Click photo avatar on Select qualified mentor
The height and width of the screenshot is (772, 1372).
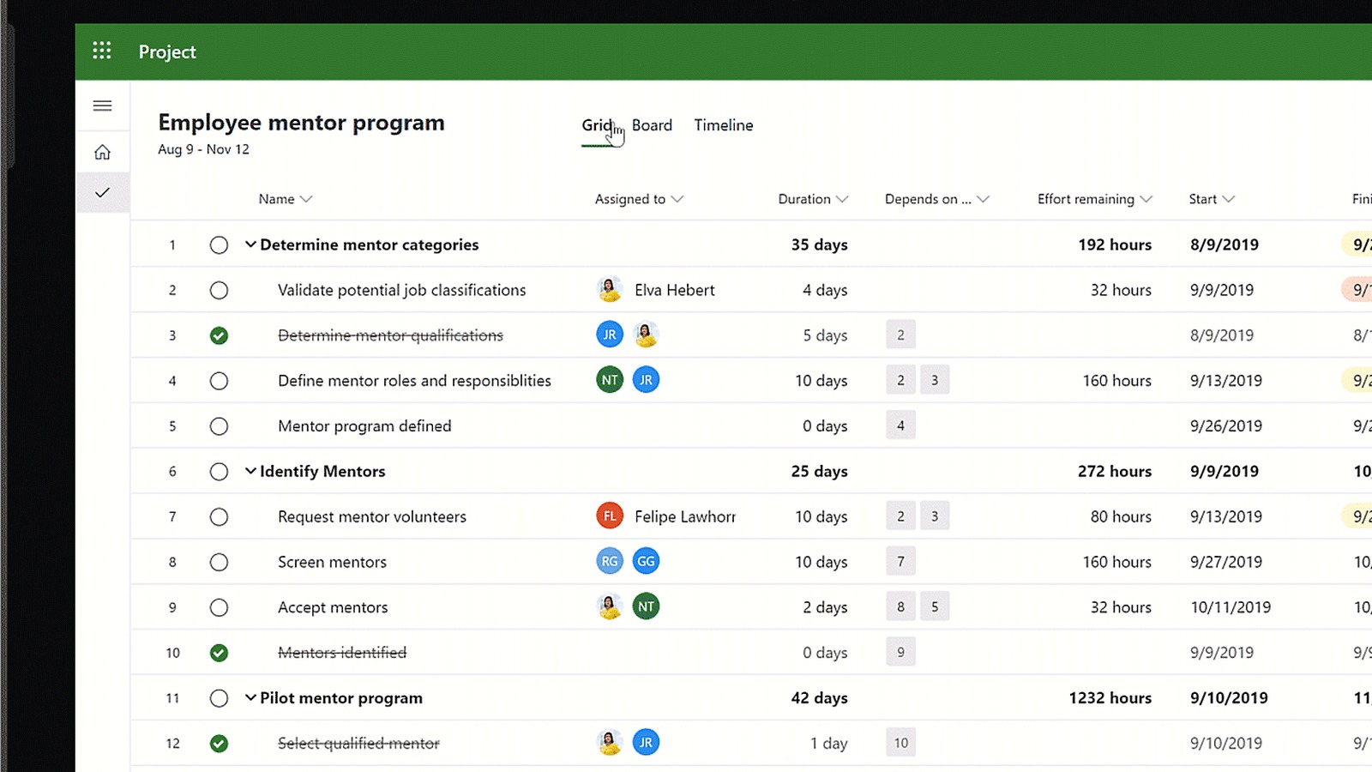pos(610,742)
